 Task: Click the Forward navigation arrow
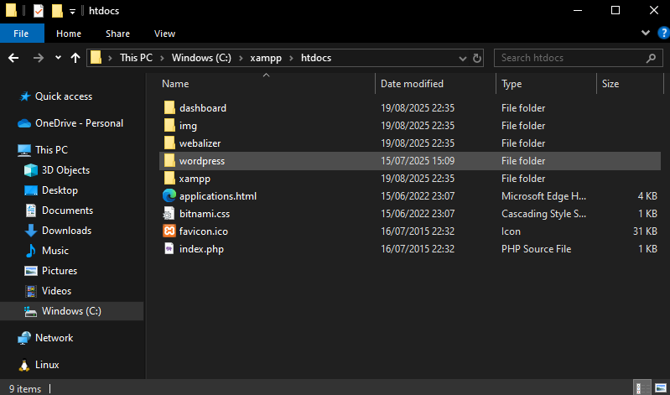(x=39, y=58)
